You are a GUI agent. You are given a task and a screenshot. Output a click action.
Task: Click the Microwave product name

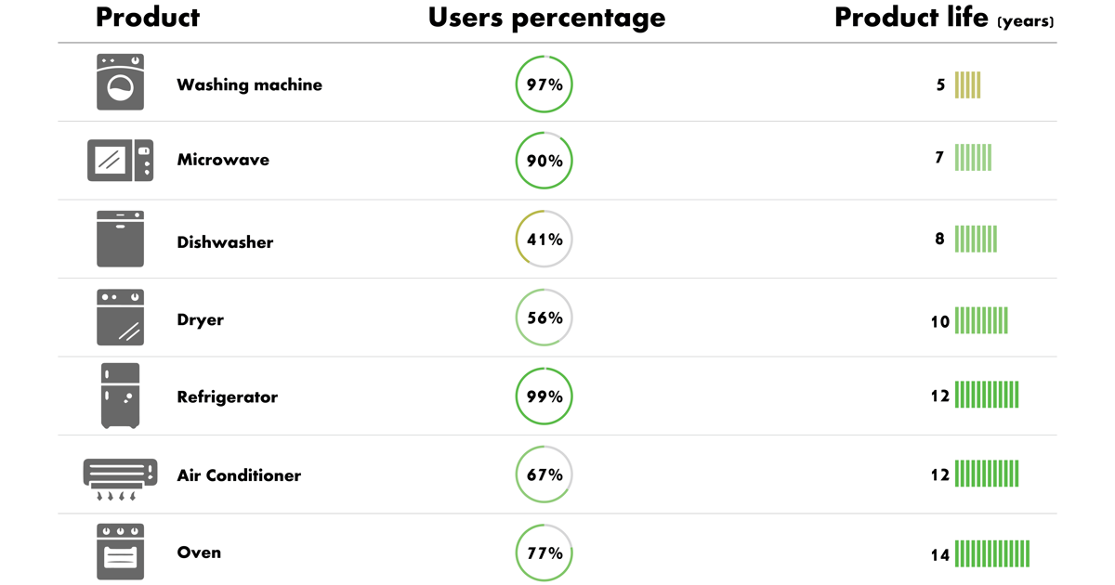pos(223,160)
